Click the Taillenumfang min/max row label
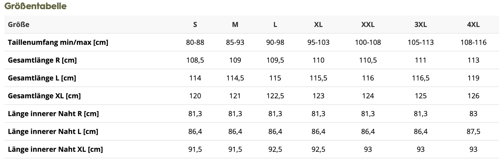Screen dimensions: 499x167 58,42
